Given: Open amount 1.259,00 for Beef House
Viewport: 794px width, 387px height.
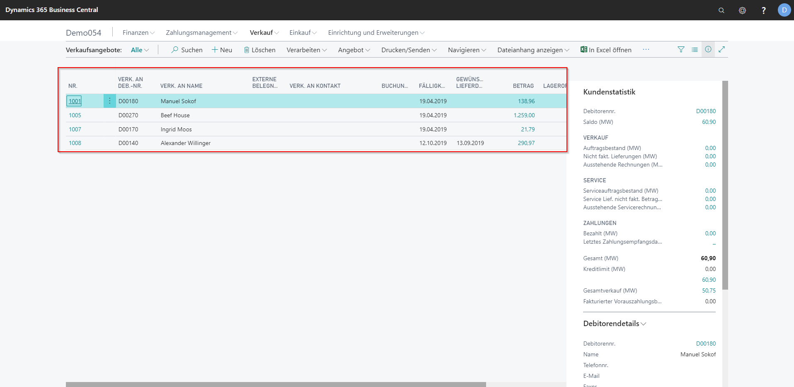Looking at the screenshot, I should (524, 115).
